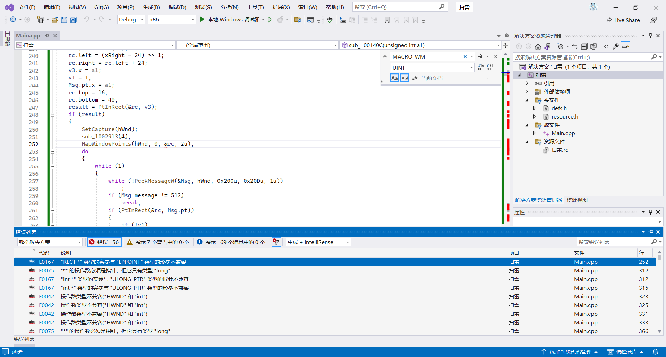Clear the MACRO_WM search text
666x357 pixels.
pyautogui.click(x=465, y=56)
